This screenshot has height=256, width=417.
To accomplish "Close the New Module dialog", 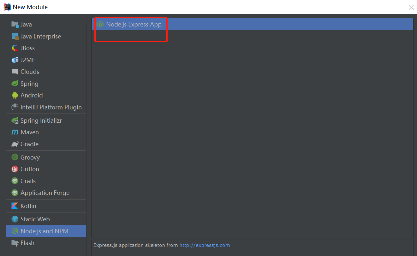I will click(411, 7).
